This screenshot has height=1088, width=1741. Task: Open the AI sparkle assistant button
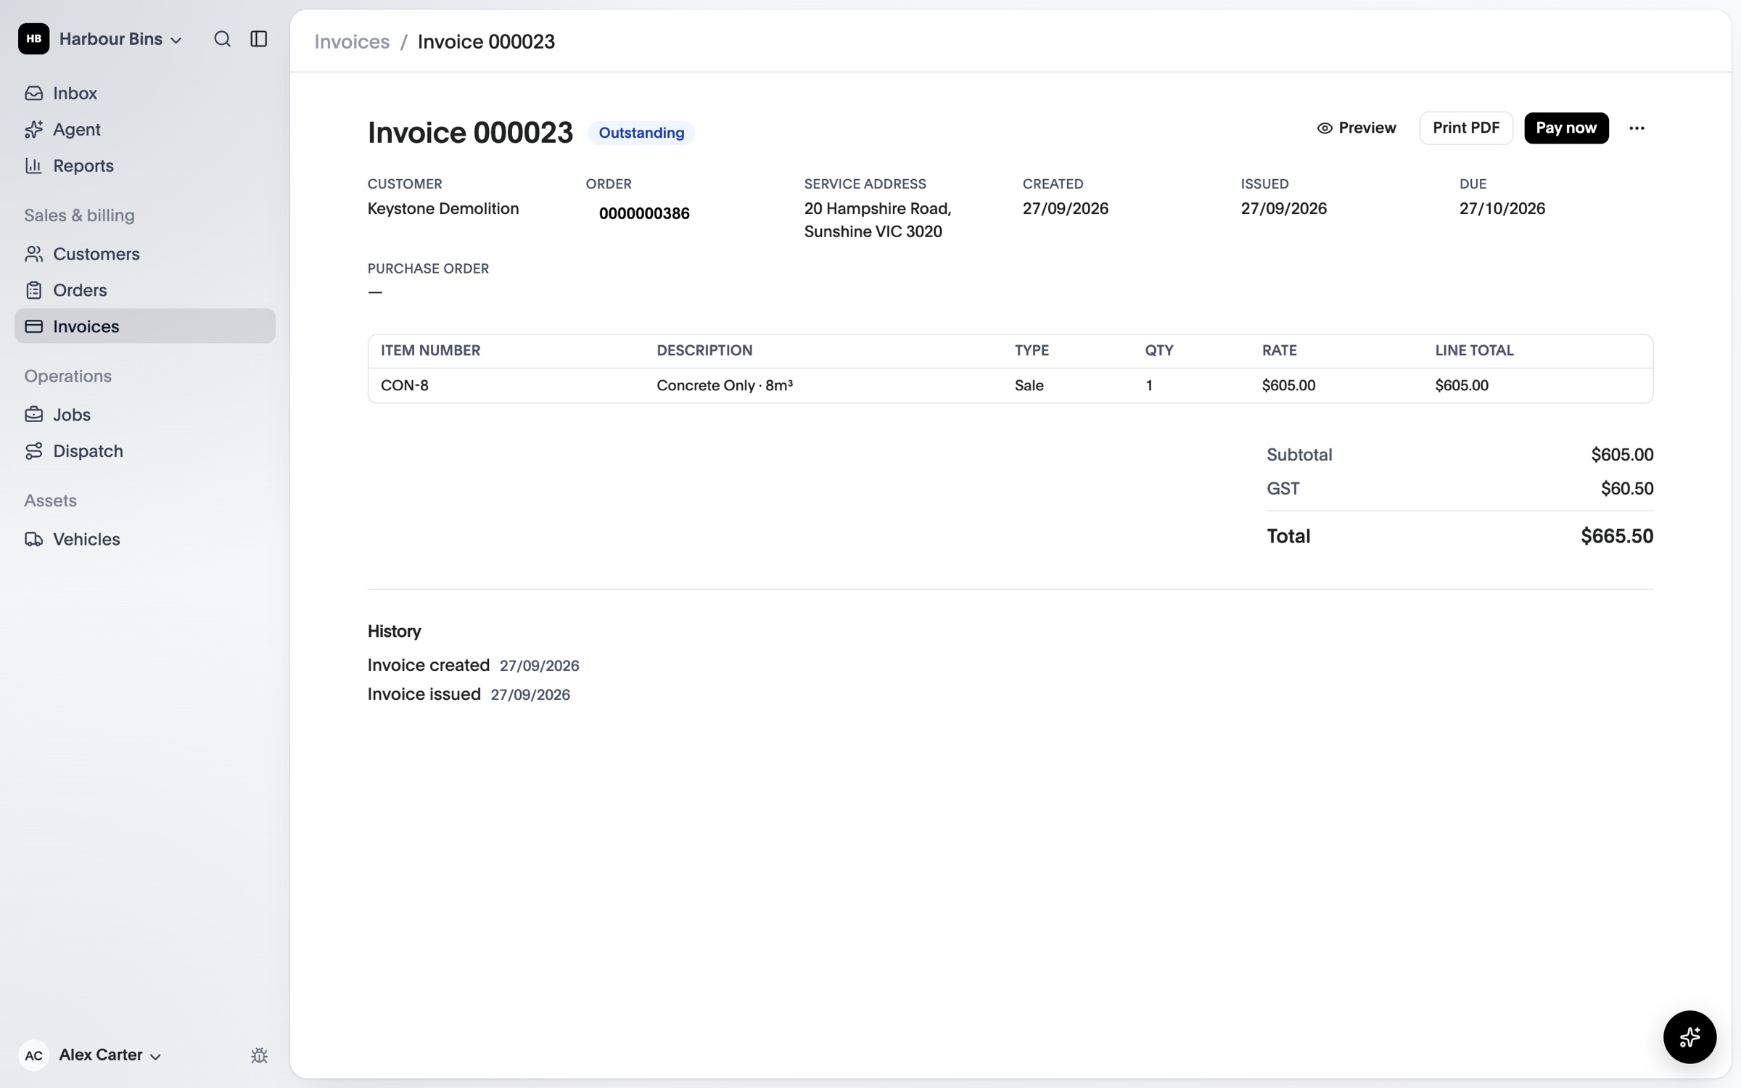(x=1689, y=1037)
